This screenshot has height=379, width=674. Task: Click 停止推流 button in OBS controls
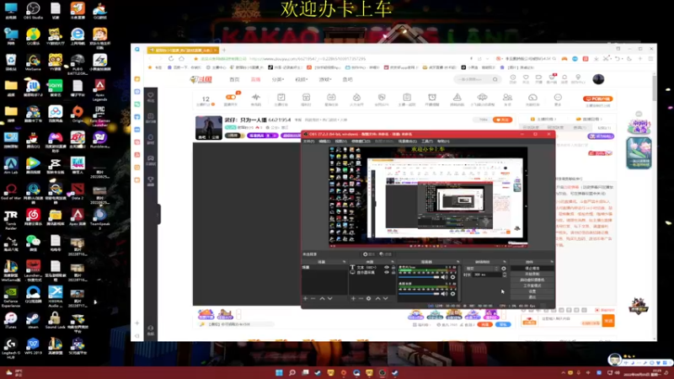532,268
